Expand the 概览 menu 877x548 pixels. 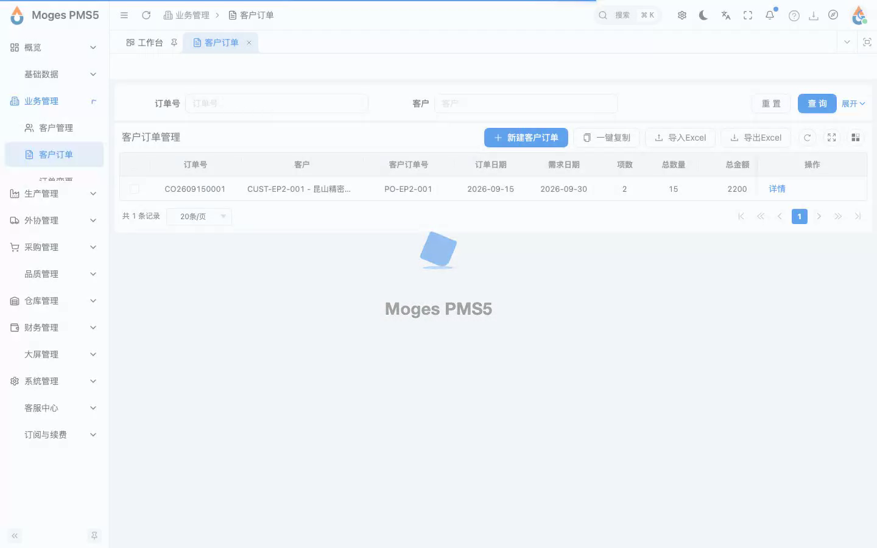pos(54,47)
